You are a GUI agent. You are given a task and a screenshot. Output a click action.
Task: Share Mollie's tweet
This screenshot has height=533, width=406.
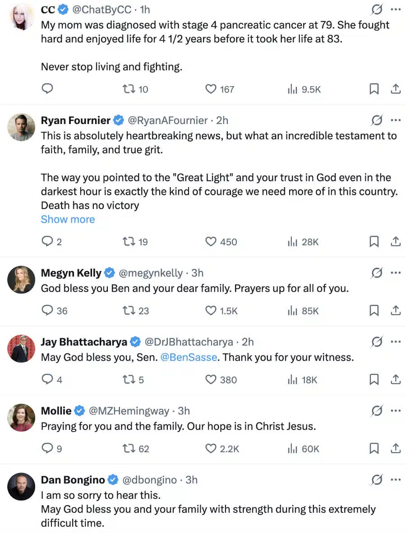396,448
